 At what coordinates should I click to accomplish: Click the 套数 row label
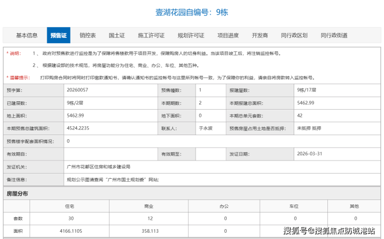click(x=18, y=219)
